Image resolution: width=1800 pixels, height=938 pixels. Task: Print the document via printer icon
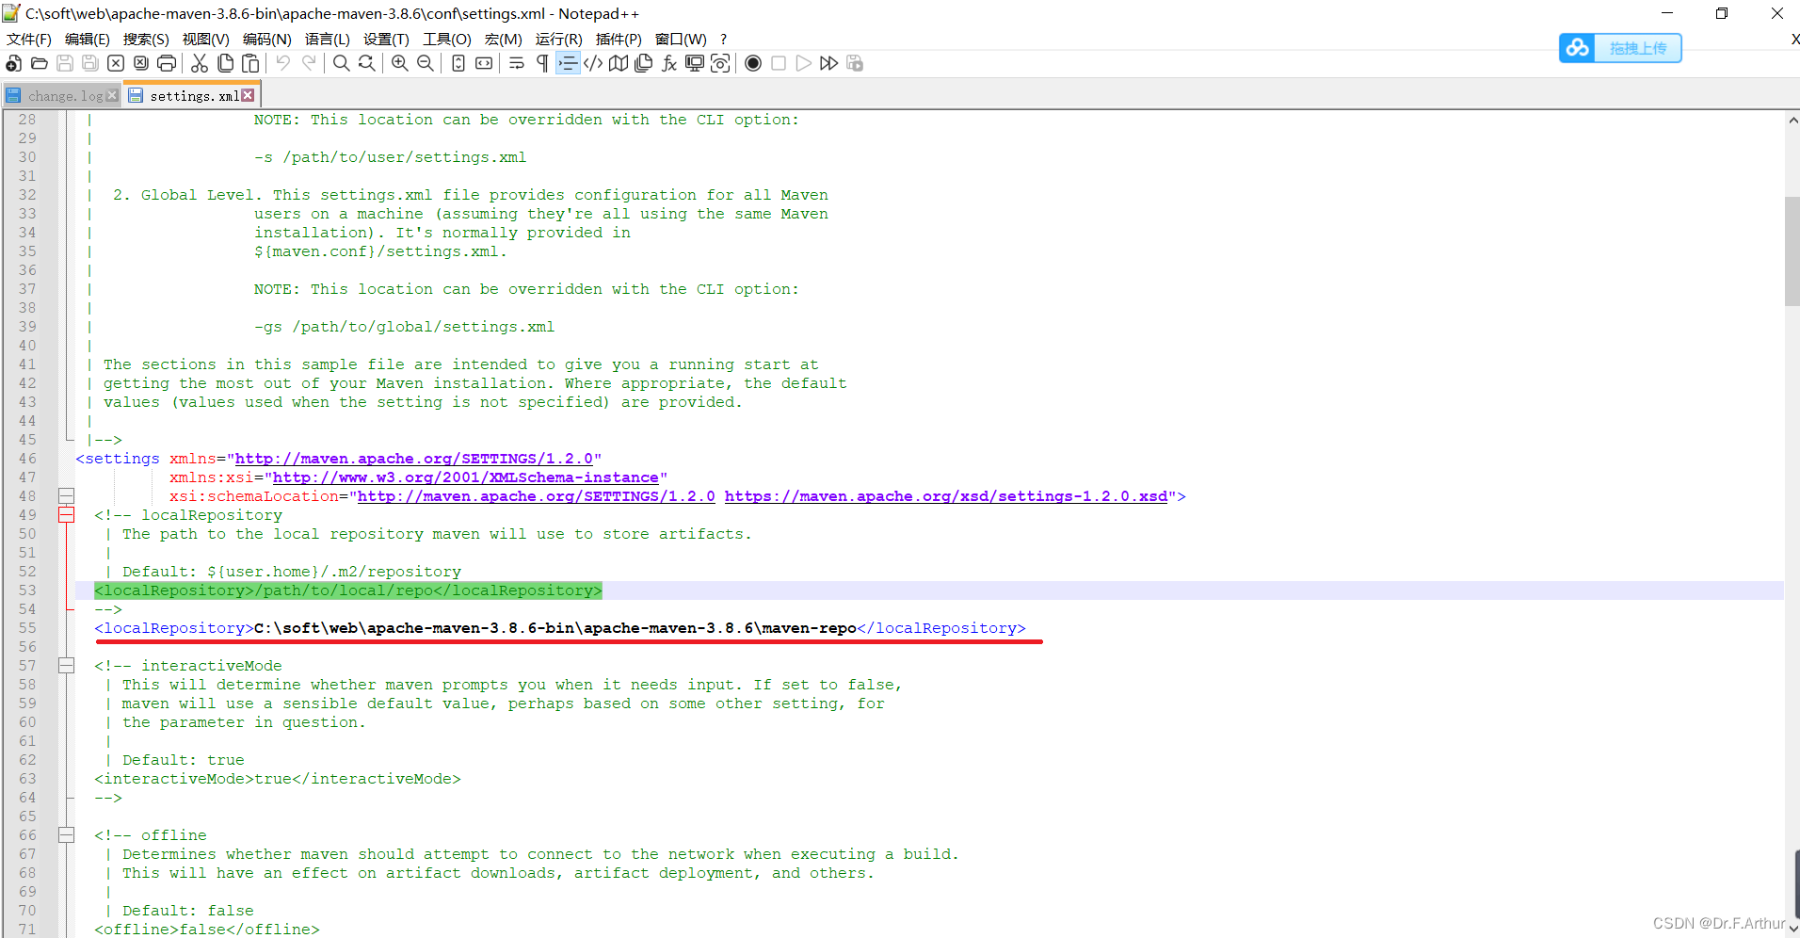point(167,63)
